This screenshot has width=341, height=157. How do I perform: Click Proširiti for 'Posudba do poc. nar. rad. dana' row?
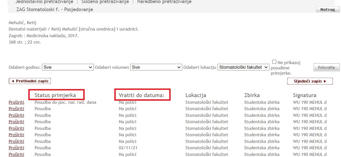[x=16, y=102]
